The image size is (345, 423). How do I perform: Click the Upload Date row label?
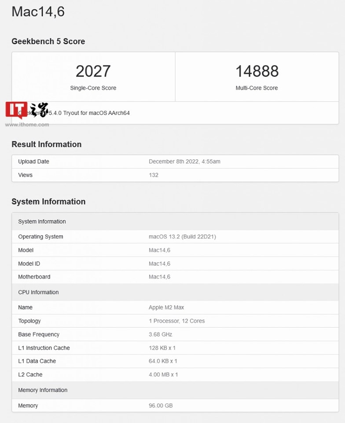[34, 162]
